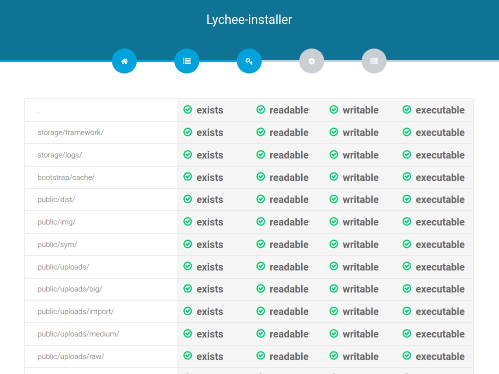Click the exists check icon for storage/framework/
499x374 pixels.
click(187, 132)
